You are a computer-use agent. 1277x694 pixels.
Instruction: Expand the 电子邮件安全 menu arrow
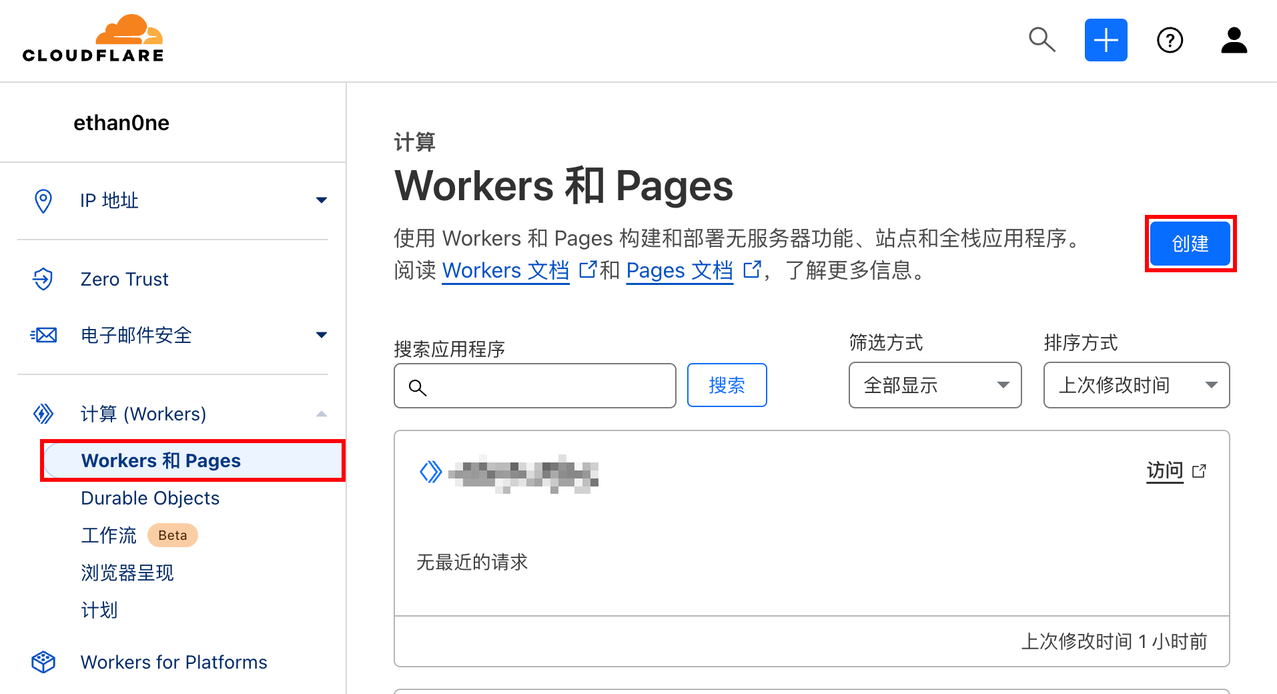[x=322, y=335]
